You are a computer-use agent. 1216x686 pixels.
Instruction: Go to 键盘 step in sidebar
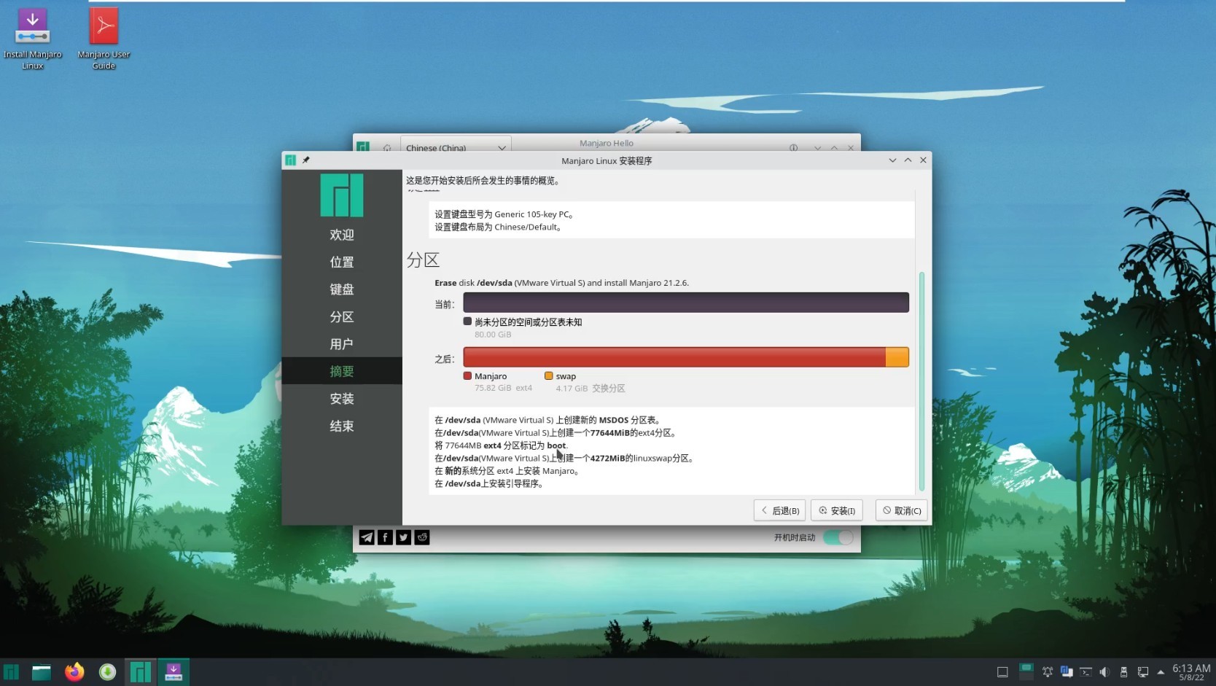(x=342, y=289)
